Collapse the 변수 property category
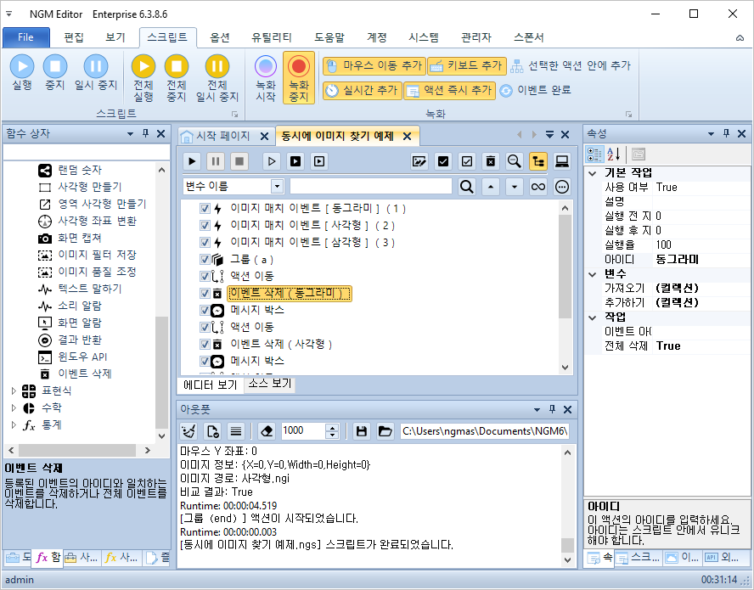Image resolution: width=754 pixels, height=590 pixels. coord(593,274)
